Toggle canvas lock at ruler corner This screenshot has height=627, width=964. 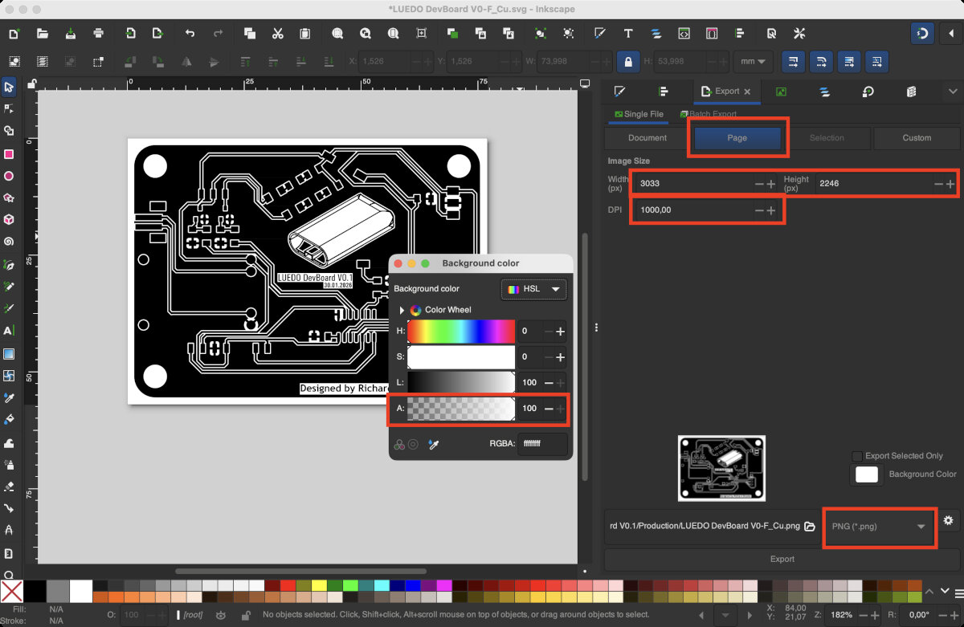[31, 83]
